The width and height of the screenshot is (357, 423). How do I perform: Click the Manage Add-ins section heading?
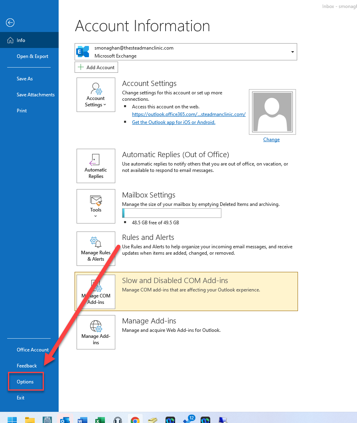pyautogui.click(x=149, y=321)
